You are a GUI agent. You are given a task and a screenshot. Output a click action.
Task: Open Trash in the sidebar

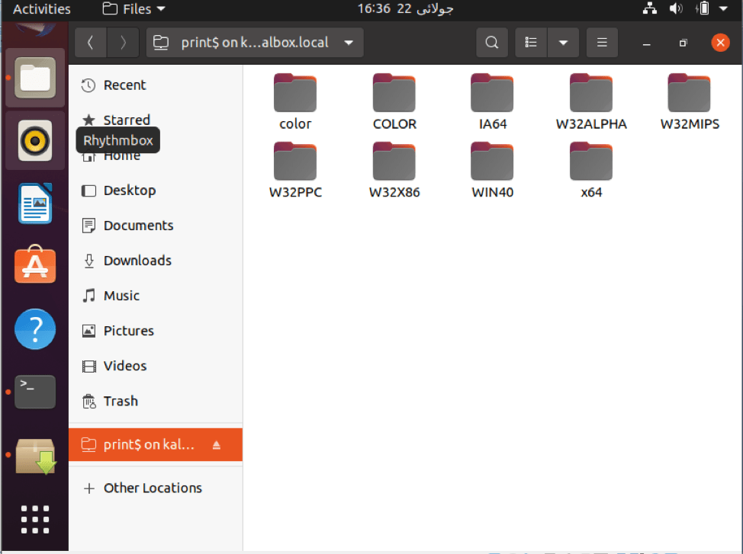[x=156, y=401]
